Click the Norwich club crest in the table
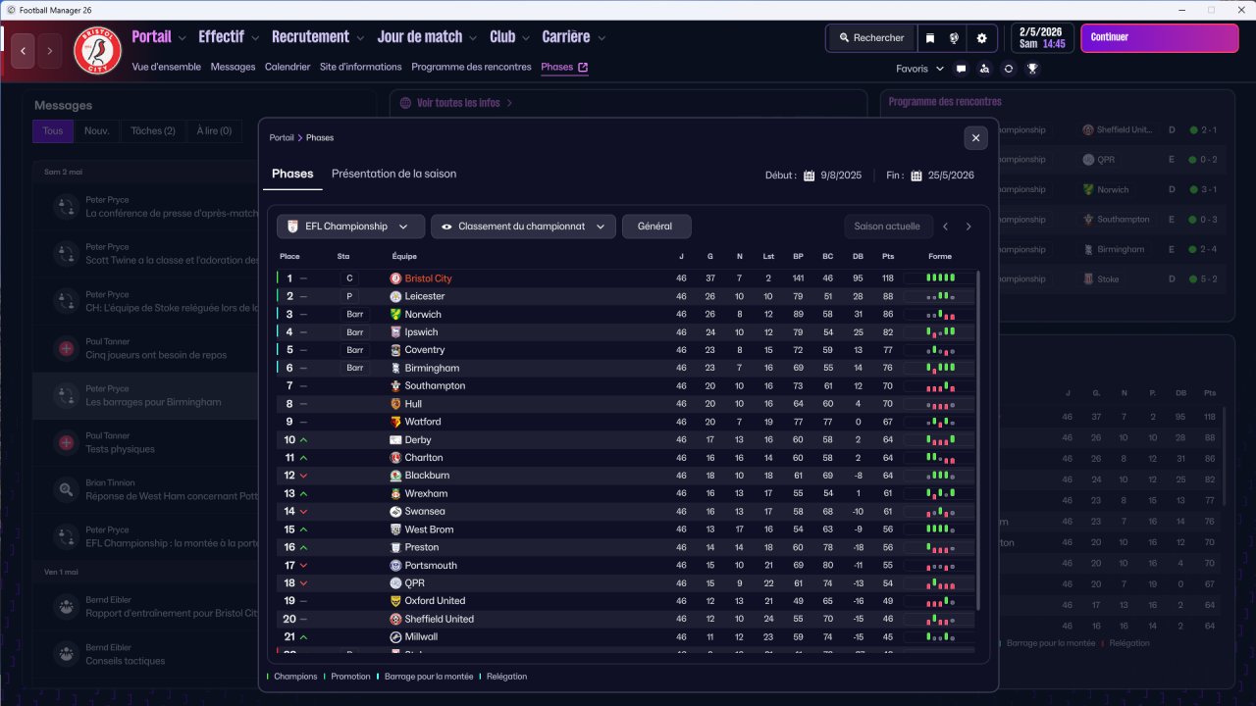1256x706 pixels. tap(395, 315)
